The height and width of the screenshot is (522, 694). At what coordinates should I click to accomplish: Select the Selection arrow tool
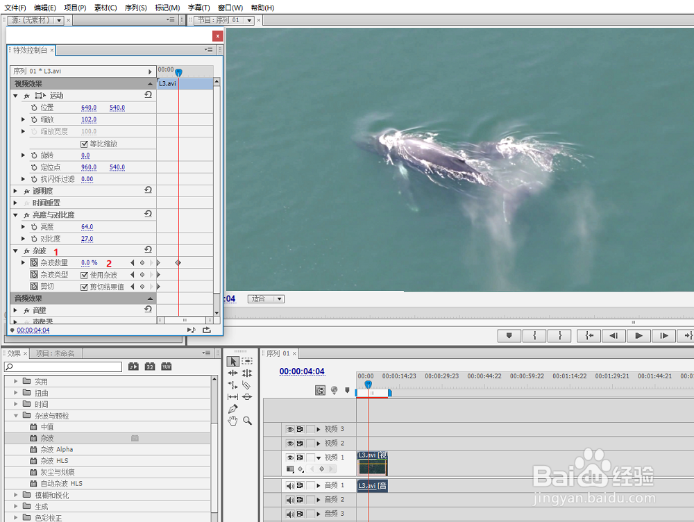click(233, 361)
